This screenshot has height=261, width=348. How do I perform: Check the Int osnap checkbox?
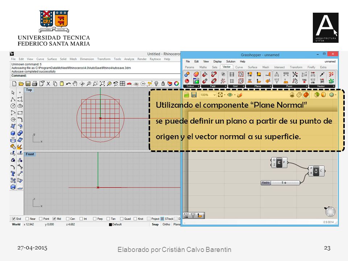click(x=81, y=219)
